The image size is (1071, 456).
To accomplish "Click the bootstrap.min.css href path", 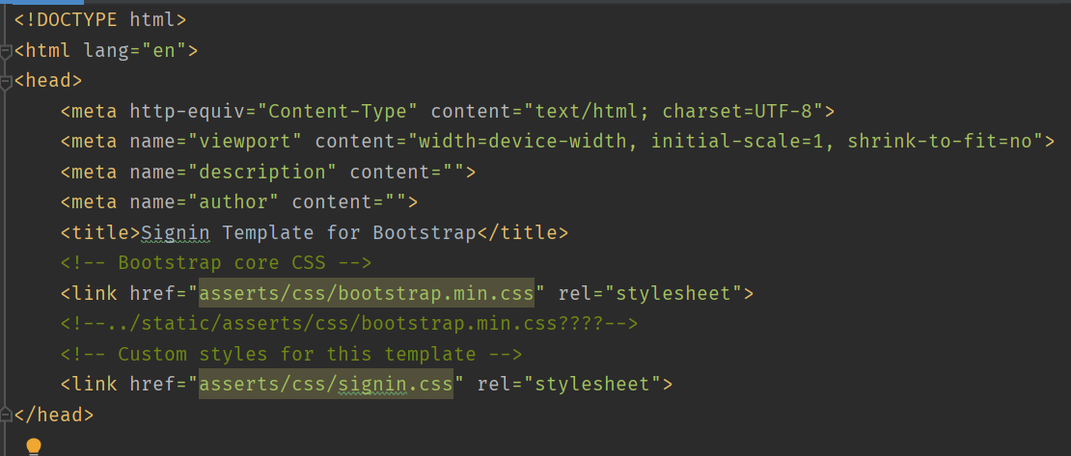I will point(367,293).
